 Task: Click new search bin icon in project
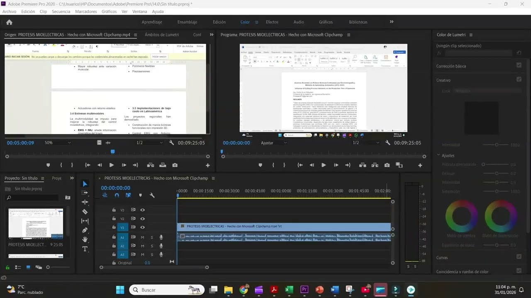(68, 198)
